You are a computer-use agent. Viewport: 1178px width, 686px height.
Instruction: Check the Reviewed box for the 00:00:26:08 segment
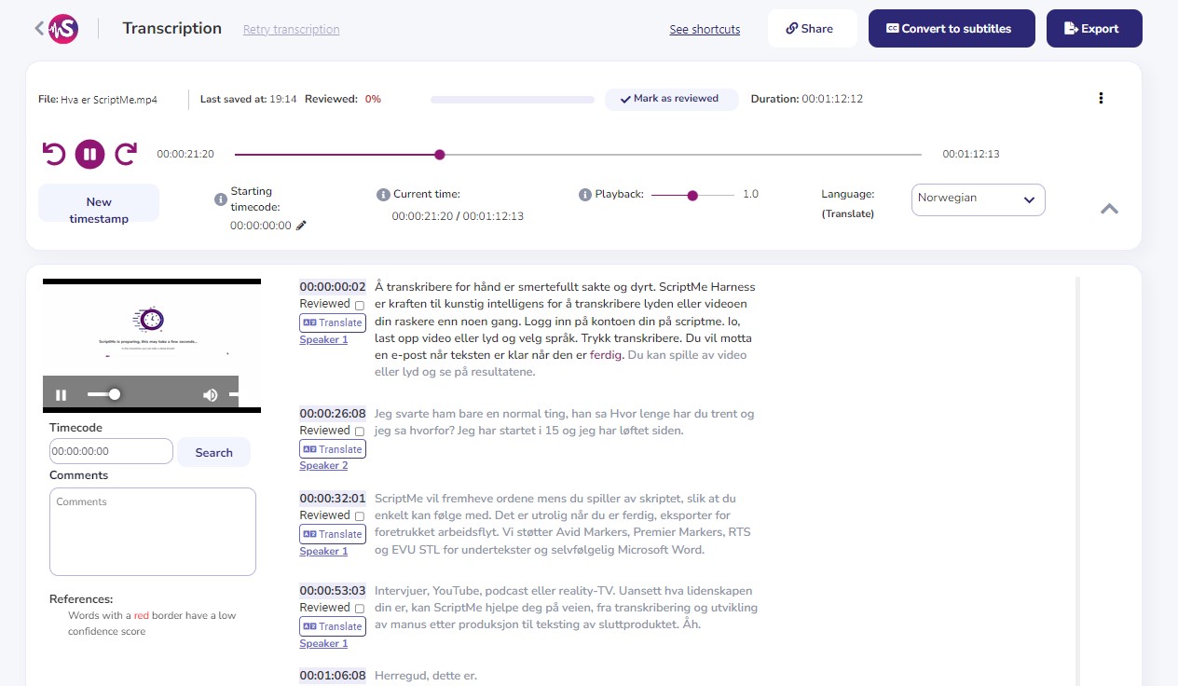tap(360, 431)
